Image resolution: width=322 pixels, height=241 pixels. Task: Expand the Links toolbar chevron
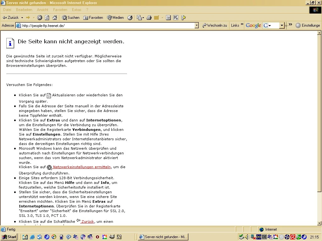coord(242,24)
